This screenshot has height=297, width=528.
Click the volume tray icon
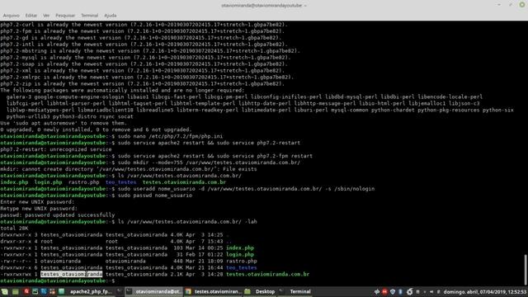click(x=431, y=292)
